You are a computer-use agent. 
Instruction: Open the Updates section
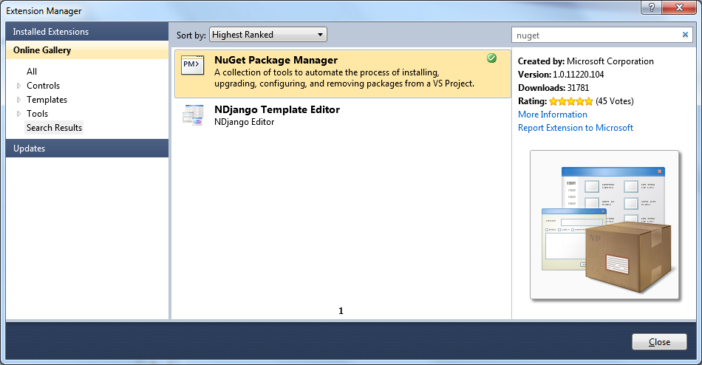click(30, 149)
